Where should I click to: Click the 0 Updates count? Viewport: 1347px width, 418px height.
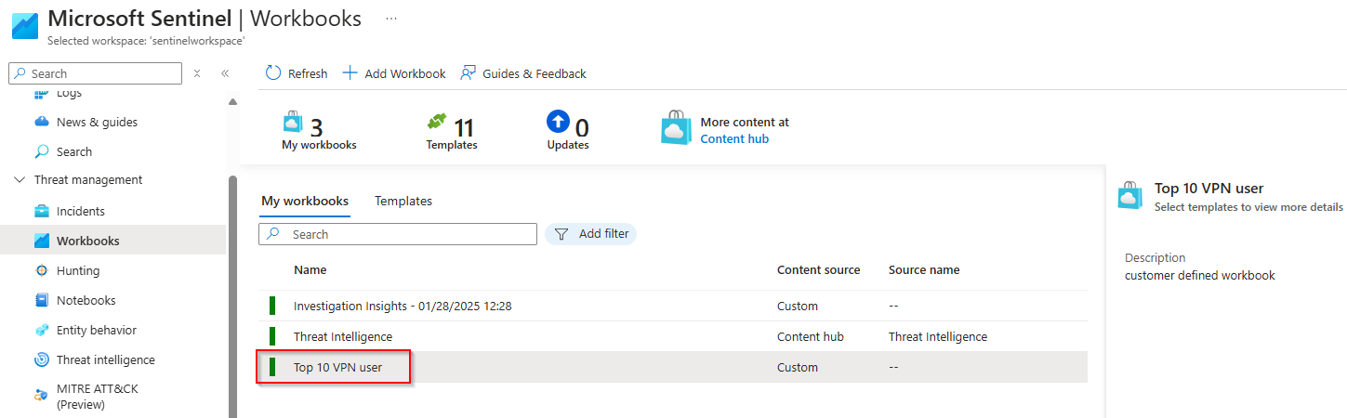point(582,128)
